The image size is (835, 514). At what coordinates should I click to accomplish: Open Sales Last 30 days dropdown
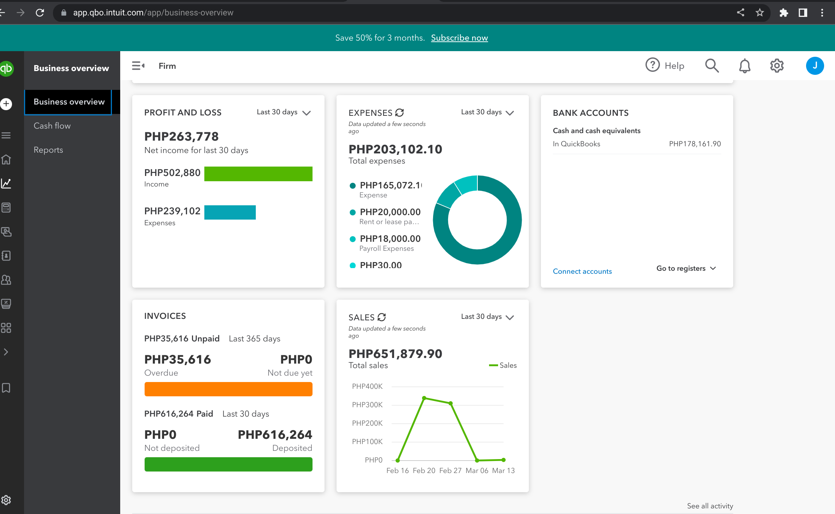(x=488, y=317)
